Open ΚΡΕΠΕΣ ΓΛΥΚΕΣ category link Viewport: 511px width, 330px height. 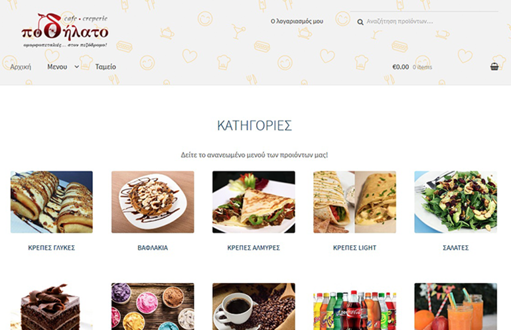pyautogui.click(x=52, y=248)
